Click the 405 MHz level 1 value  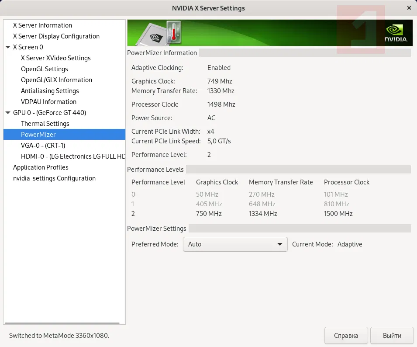tap(209, 204)
